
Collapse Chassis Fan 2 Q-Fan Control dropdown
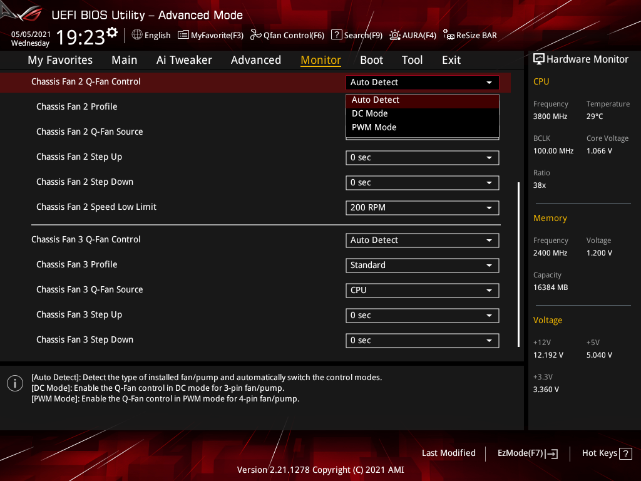[423, 83]
